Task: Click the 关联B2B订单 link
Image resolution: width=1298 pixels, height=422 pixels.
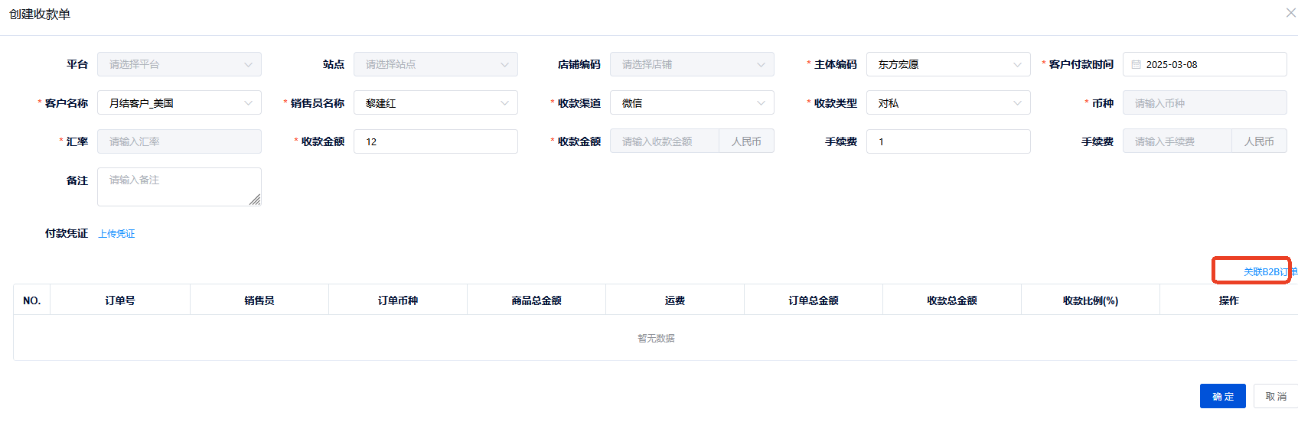Action: 1267,272
